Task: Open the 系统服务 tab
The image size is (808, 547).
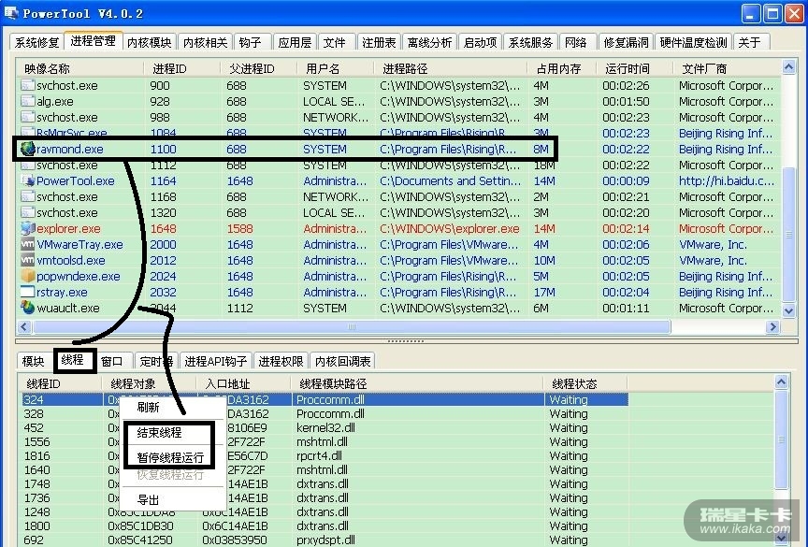Action: (x=531, y=42)
